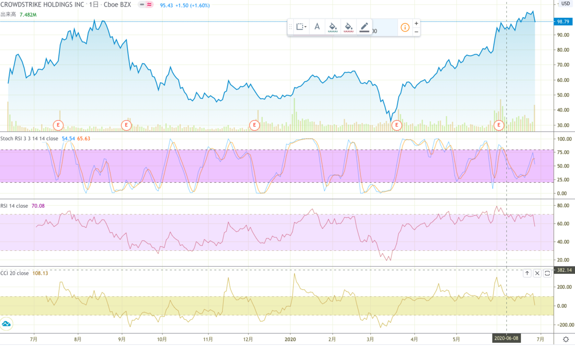Screen dimensions: 575x348
Task: Click the pink approximate-equal symbol icon
Action: (x=150, y=5)
